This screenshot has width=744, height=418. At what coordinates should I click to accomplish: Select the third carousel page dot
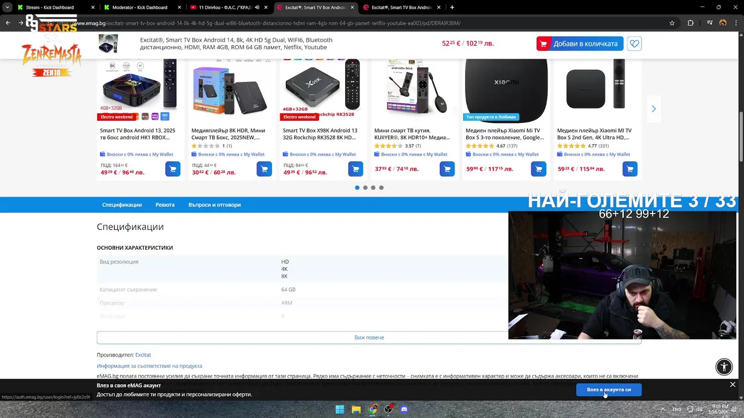[373, 188]
